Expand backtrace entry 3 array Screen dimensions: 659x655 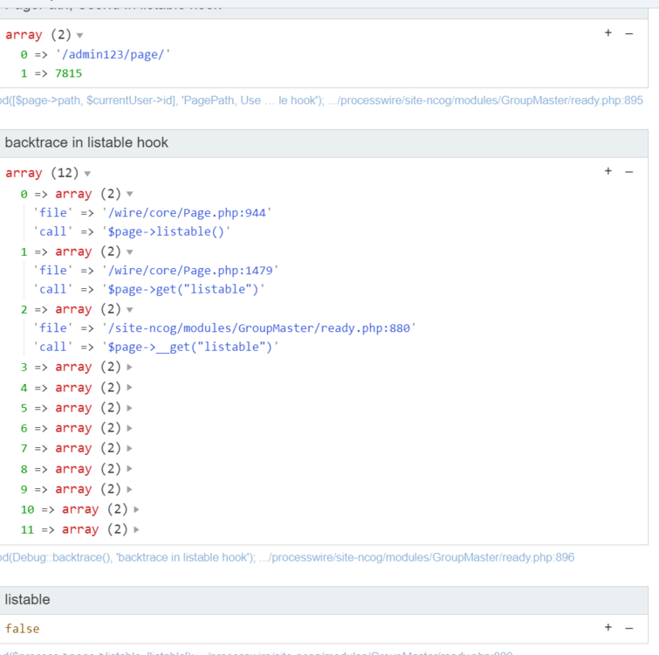[x=130, y=368]
